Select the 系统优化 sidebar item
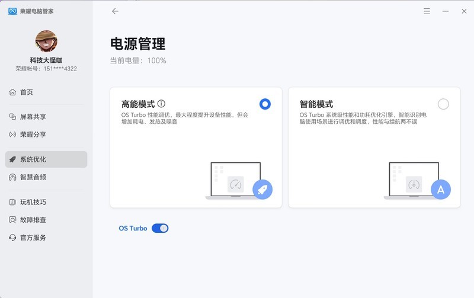 pos(46,159)
